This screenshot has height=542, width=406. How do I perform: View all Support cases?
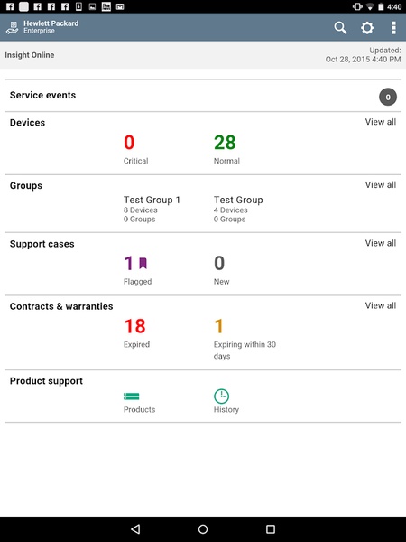381,243
